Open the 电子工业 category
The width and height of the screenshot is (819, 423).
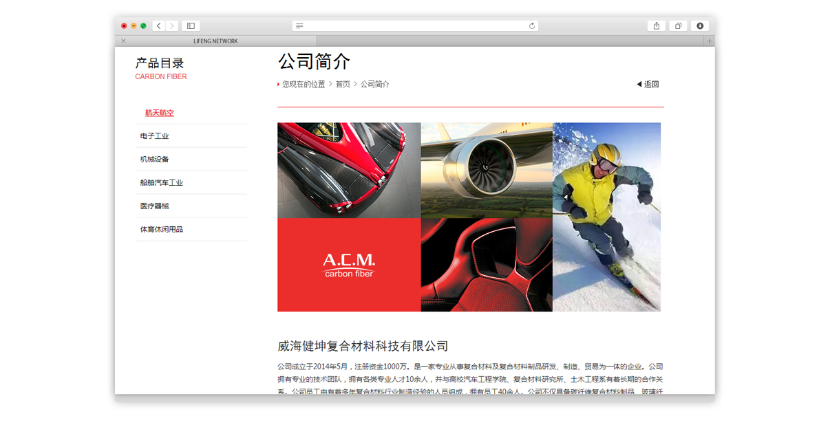(154, 135)
